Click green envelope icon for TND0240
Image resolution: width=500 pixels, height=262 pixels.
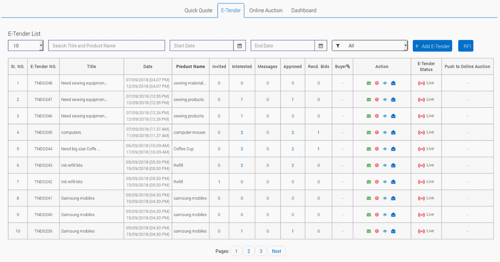click(x=369, y=214)
